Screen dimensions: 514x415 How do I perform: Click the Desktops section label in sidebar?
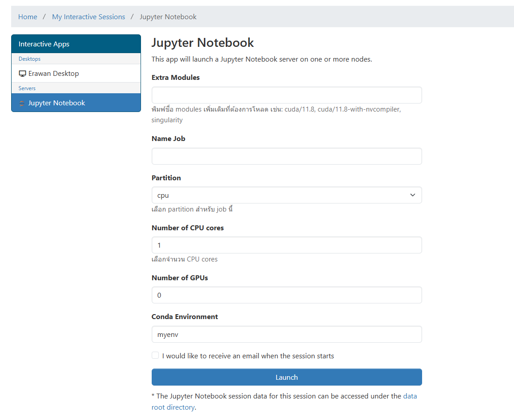pos(29,59)
